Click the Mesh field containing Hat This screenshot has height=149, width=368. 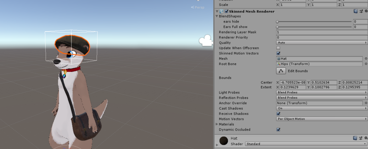click(319, 59)
